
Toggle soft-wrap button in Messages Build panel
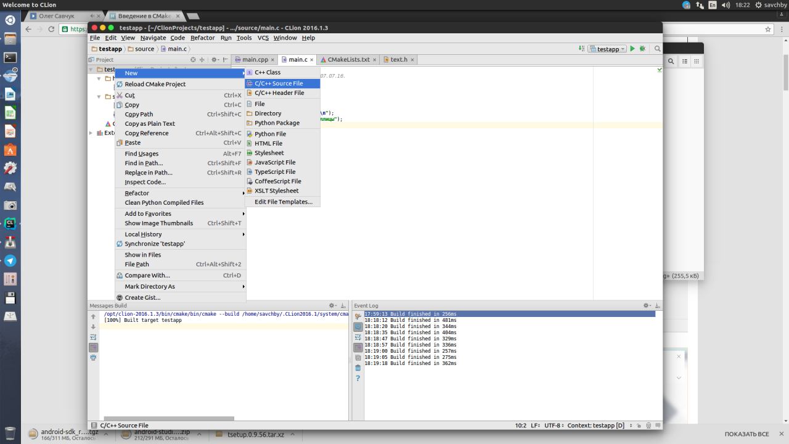click(x=93, y=337)
